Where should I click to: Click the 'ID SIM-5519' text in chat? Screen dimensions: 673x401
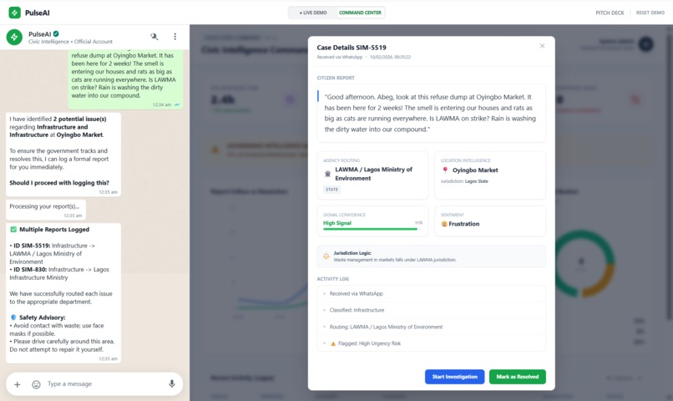tap(32, 246)
